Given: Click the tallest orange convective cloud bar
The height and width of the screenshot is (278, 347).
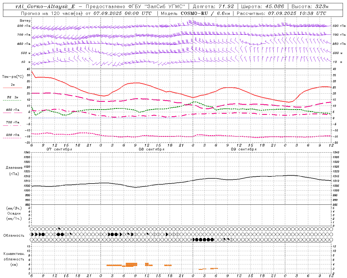Looking at the screenshot, I should [x=131, y=265].
